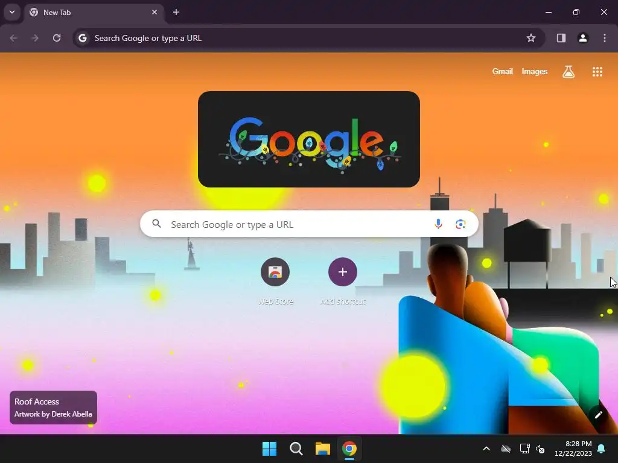Click the OneDrive cloud tray icon

[506, 449]
